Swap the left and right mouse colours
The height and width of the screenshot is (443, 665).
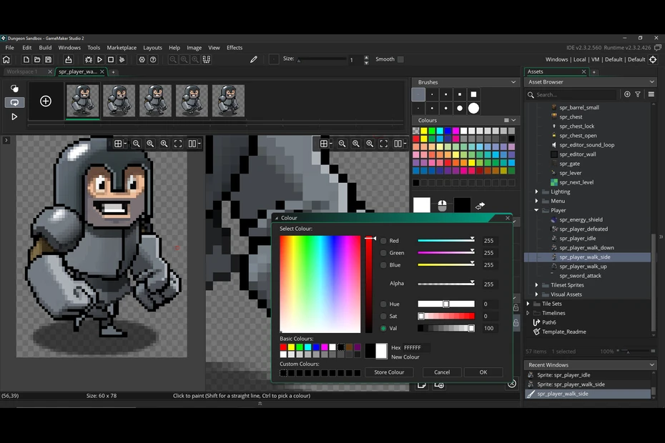pos(480,206)
